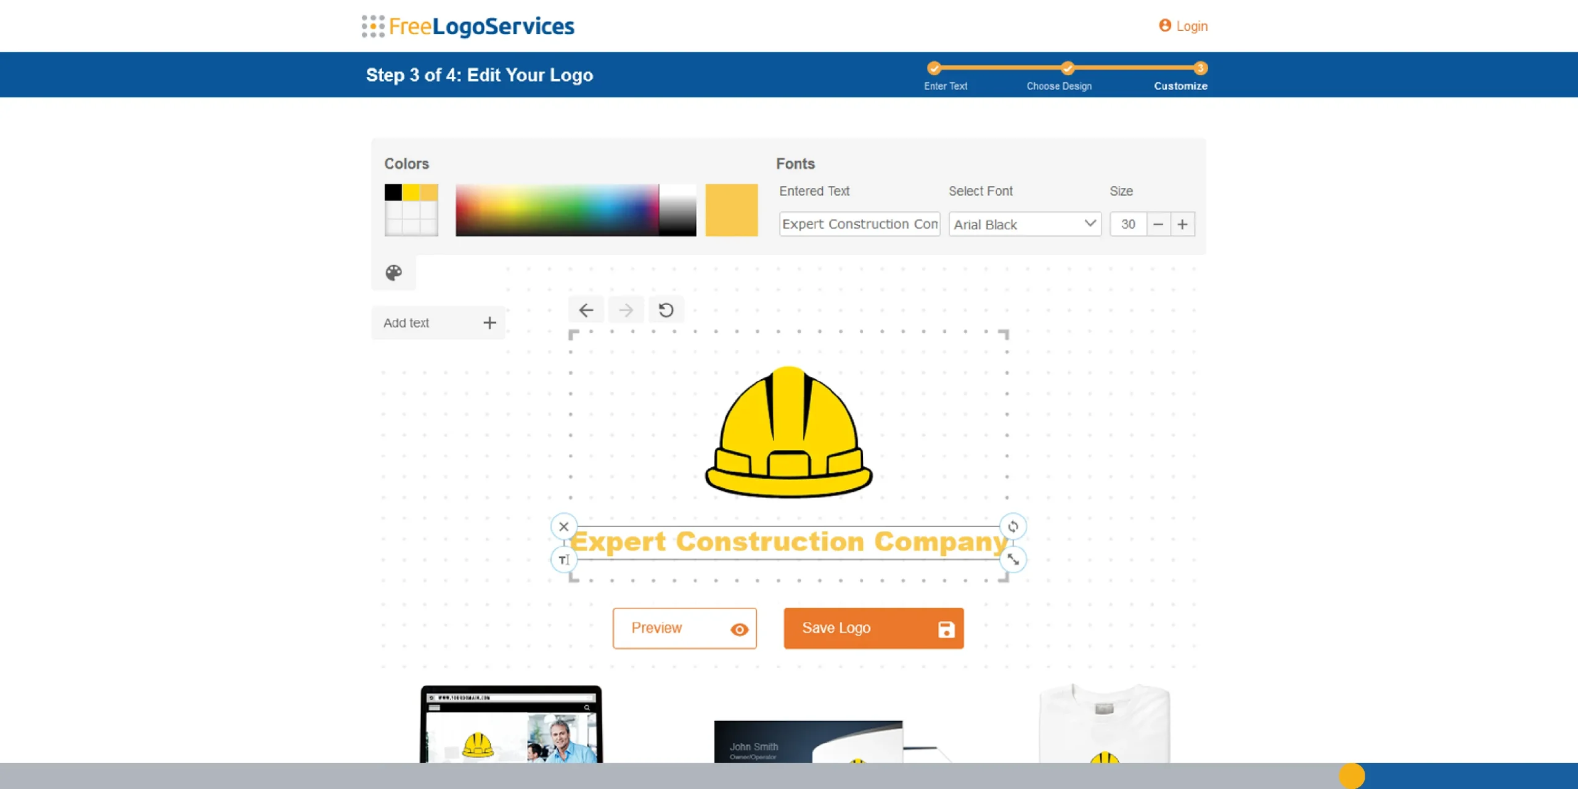The width and height of the screenshot is (1578, 789).
Task: Click the Save Logo button
Action: tap(873, 628)
